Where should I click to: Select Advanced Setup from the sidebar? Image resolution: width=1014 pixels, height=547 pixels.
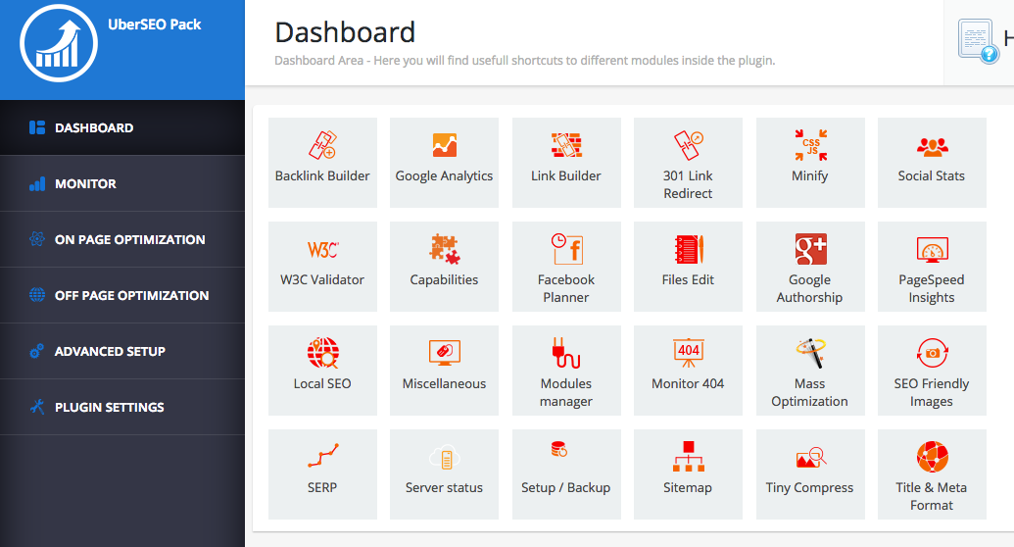click(122, 351)
